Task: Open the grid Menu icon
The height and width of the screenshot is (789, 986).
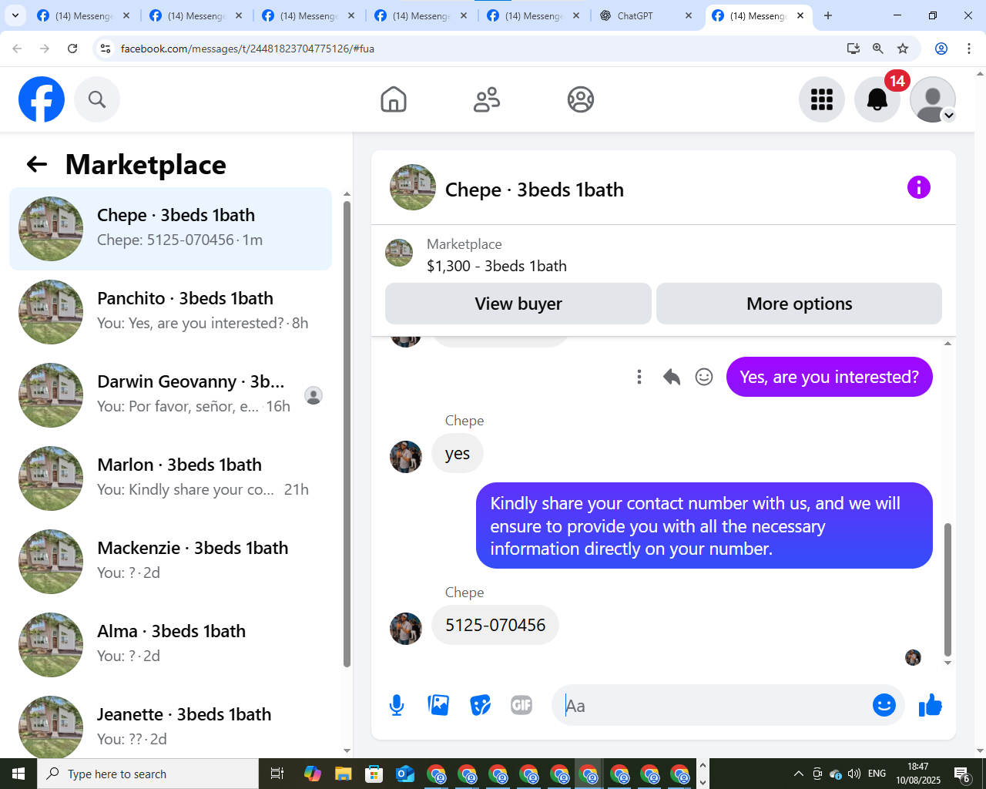Action: point(822,99)
